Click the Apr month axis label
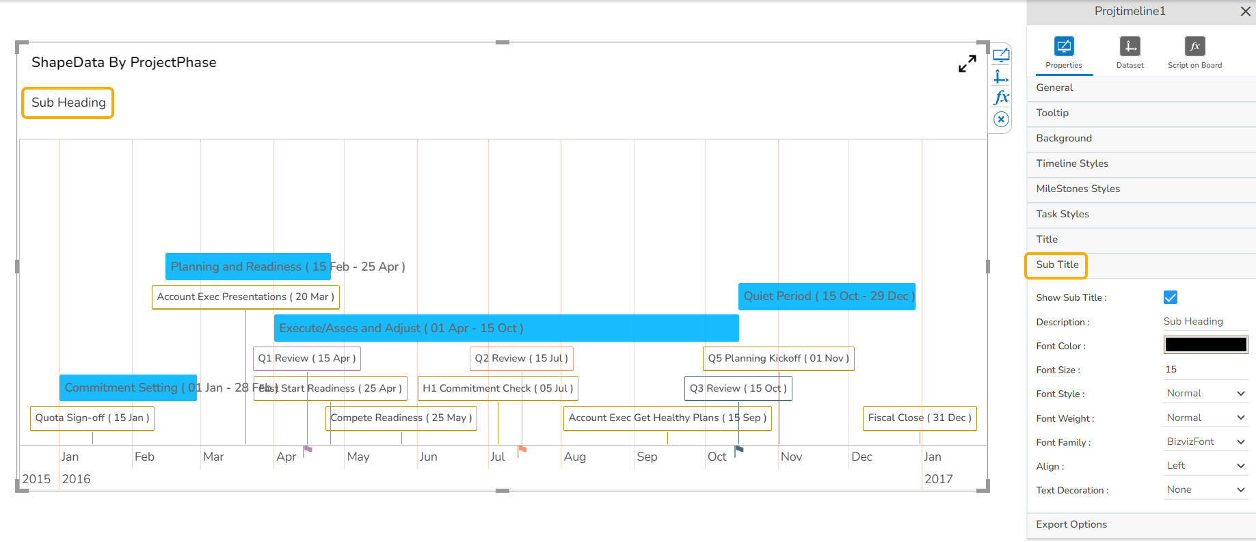Screen dimensions: 1256x542 point(286,457)
